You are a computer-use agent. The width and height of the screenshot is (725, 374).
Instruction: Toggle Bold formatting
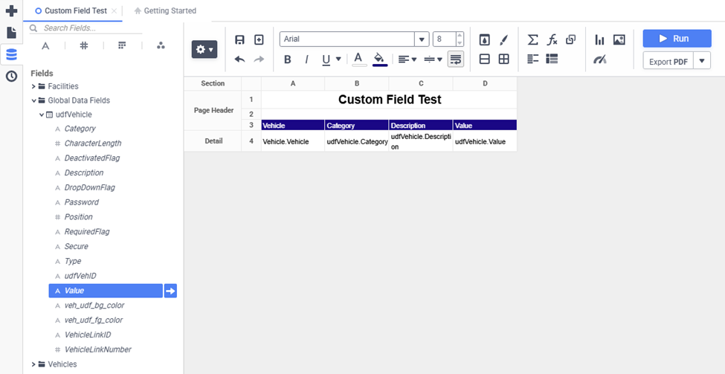287,59
